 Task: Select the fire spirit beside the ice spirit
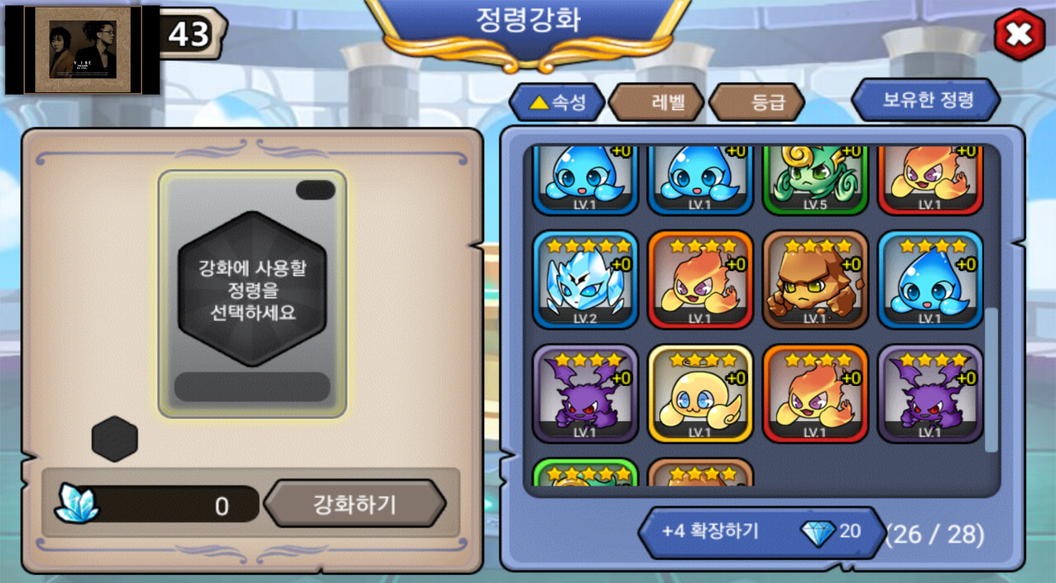[x=700, y=280]
